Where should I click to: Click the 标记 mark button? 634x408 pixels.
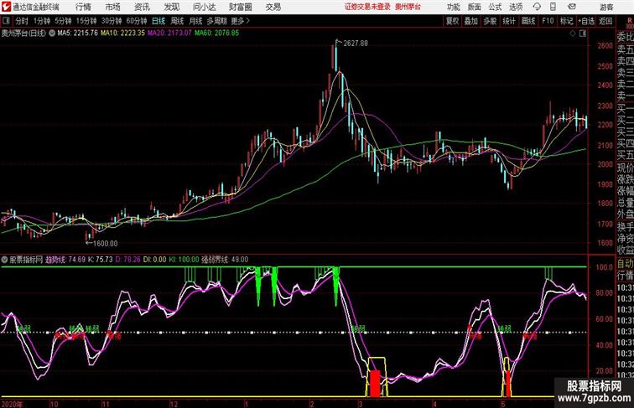566,21
